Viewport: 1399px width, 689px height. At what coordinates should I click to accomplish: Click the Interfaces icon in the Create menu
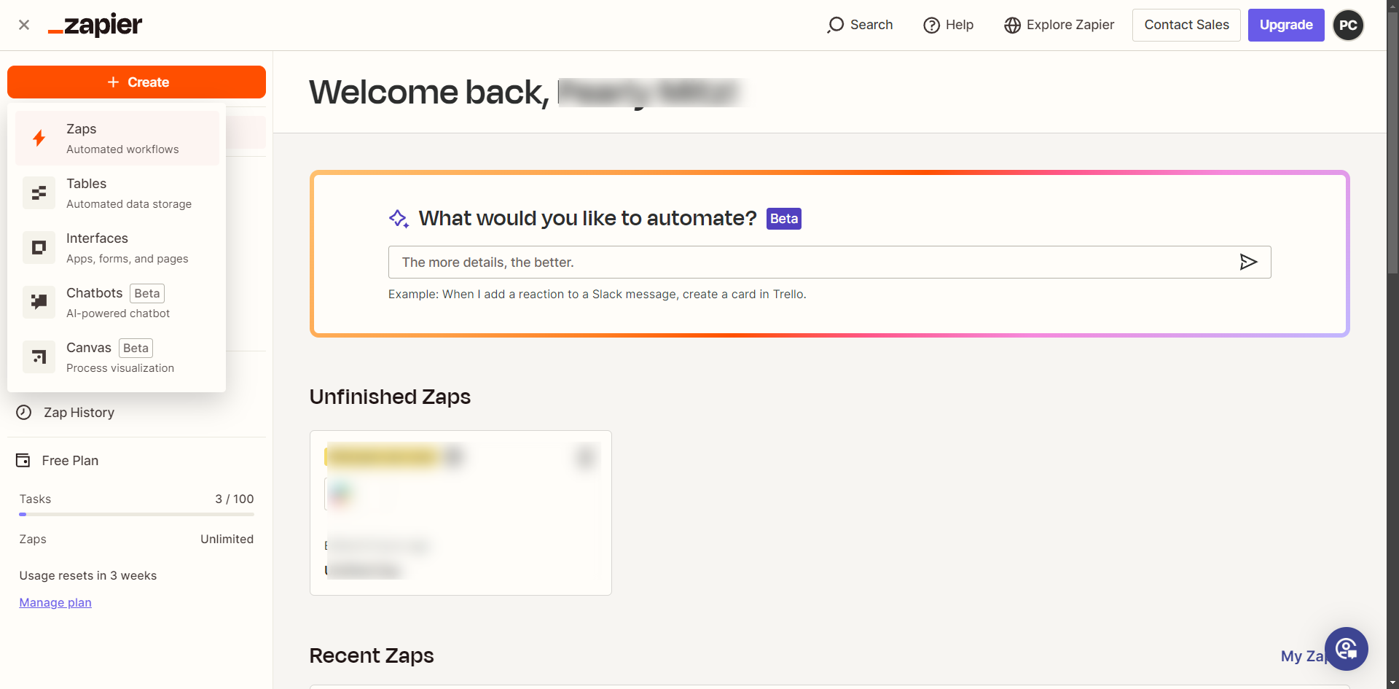[39, 248]
